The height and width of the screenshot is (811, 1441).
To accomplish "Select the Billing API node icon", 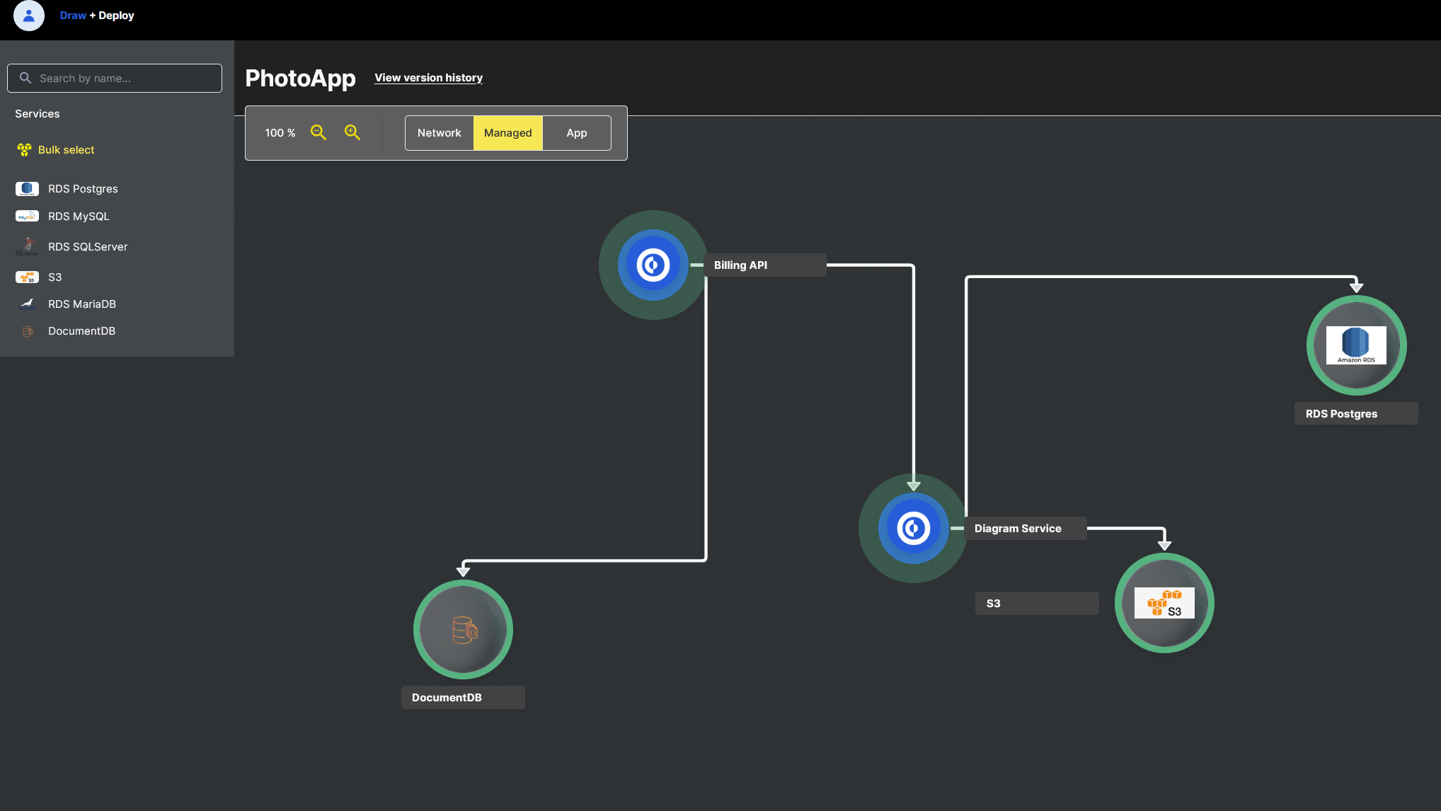I will (x=653, y=265).
